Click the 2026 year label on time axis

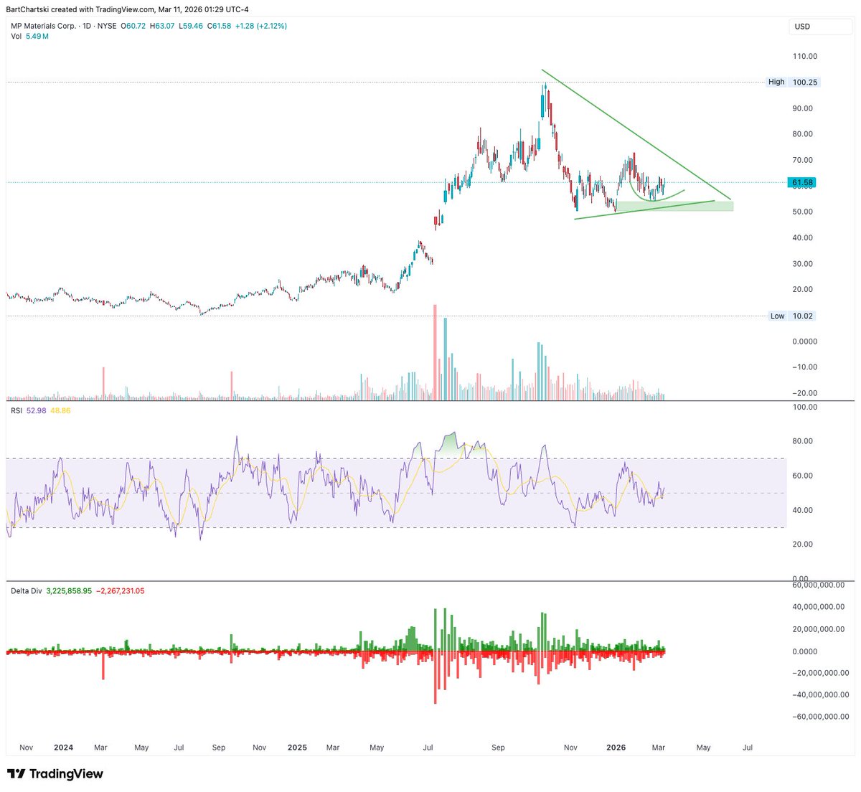616,747
